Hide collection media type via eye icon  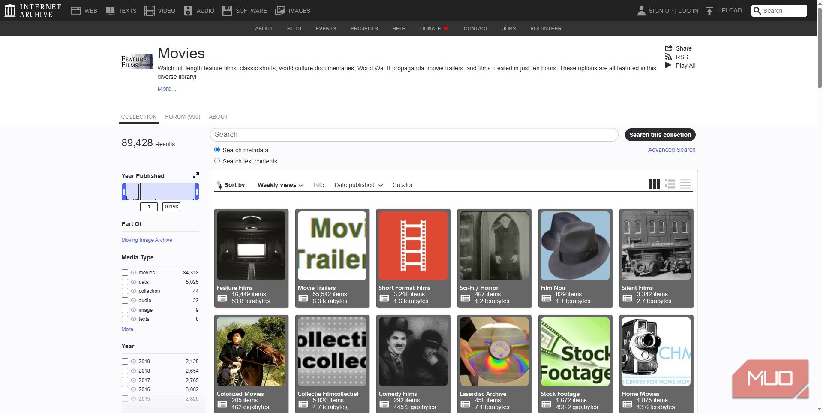tap(133, 291)
